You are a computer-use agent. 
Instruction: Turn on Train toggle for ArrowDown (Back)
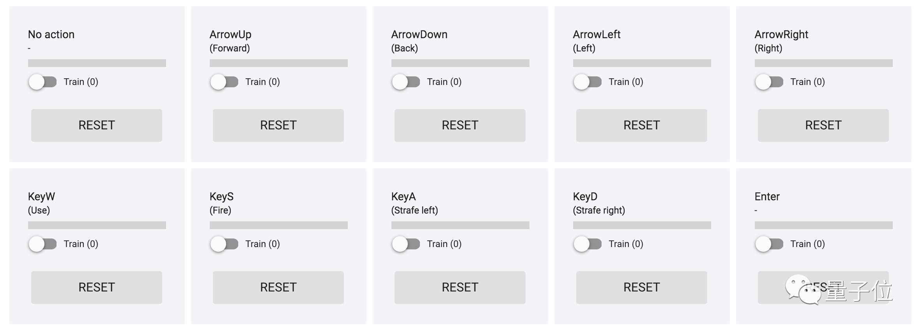coord(406,82)
